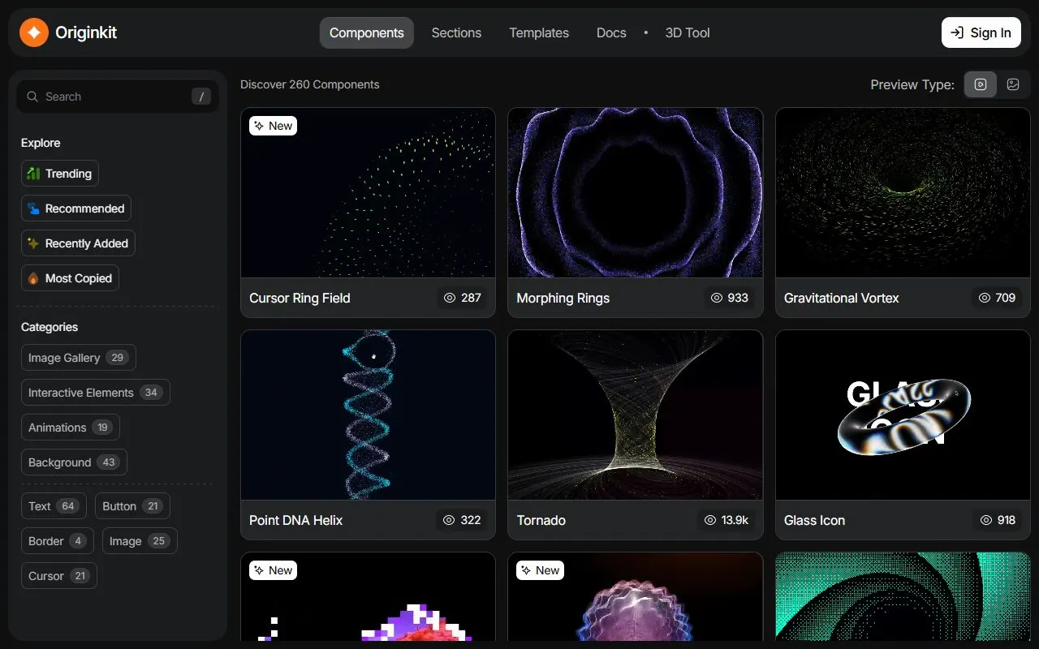Click the slash shortcut key badge
Image resolution: width=1039 pixels, height=649 pixels.
(x=201, y=97)
